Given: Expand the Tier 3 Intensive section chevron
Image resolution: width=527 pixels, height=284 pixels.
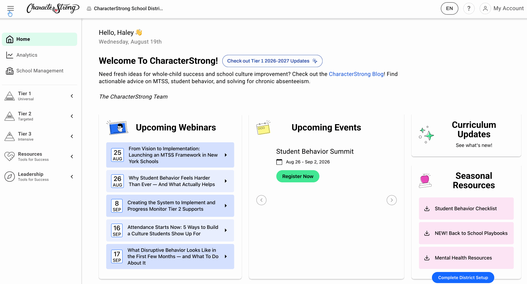Looking at the screenshot, I should tap(72, 136).
